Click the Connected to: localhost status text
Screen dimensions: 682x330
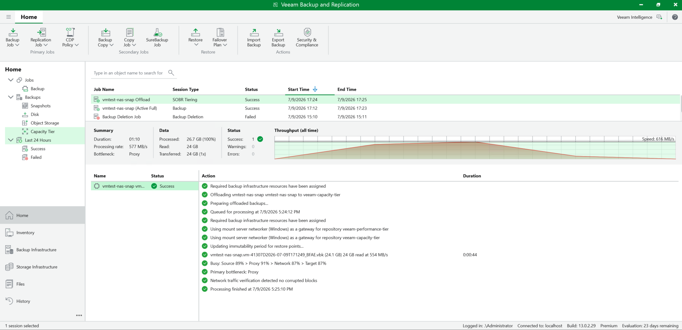(540, 326)
